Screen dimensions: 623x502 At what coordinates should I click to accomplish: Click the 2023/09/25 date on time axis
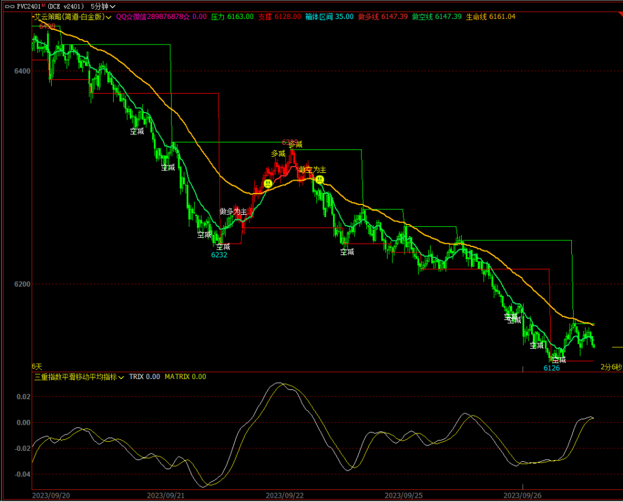click(404, 495)
